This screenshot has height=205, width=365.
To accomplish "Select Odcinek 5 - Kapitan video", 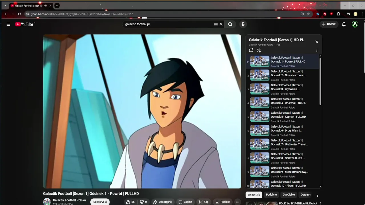I will (x=282, y=117).
